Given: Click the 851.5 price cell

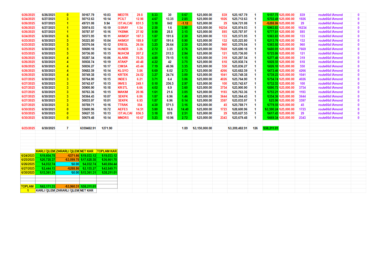Looking at the screenshot, I should click(x=140, y=23).
